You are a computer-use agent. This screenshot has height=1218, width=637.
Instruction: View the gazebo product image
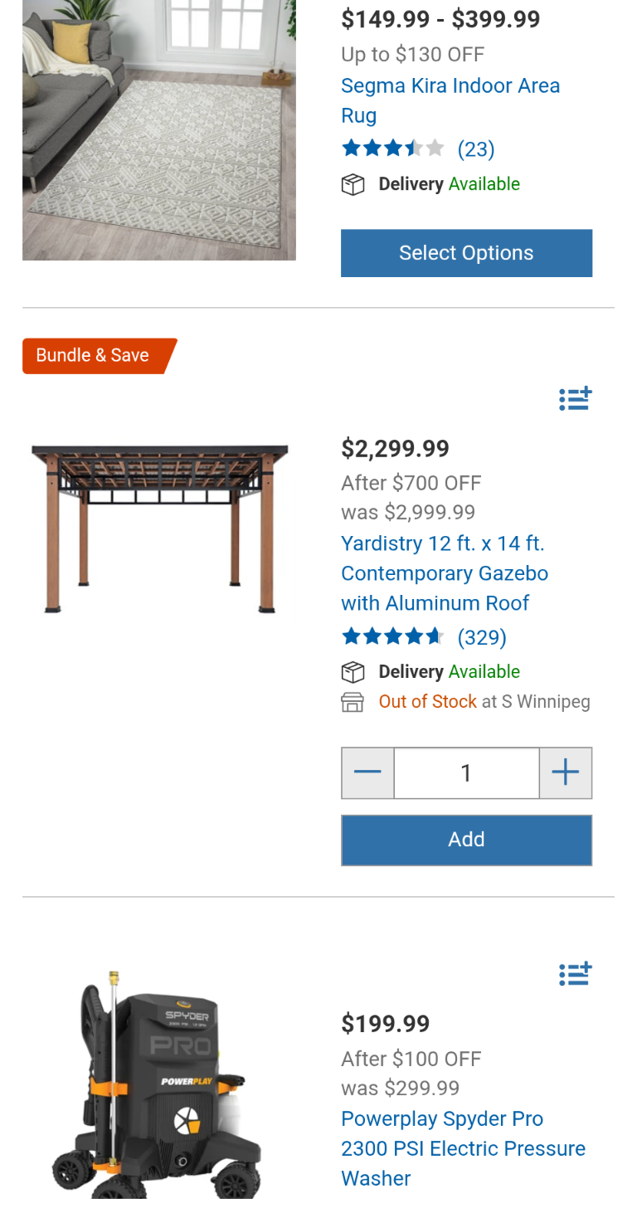159,528
